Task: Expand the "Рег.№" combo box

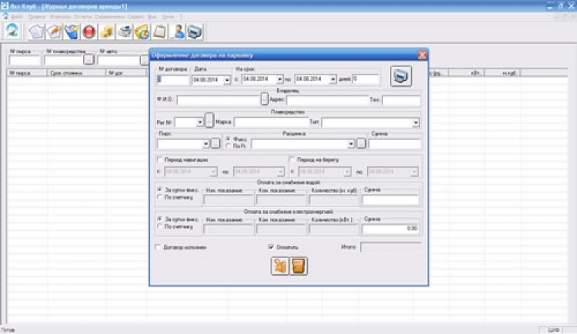Action: (200, 122)
